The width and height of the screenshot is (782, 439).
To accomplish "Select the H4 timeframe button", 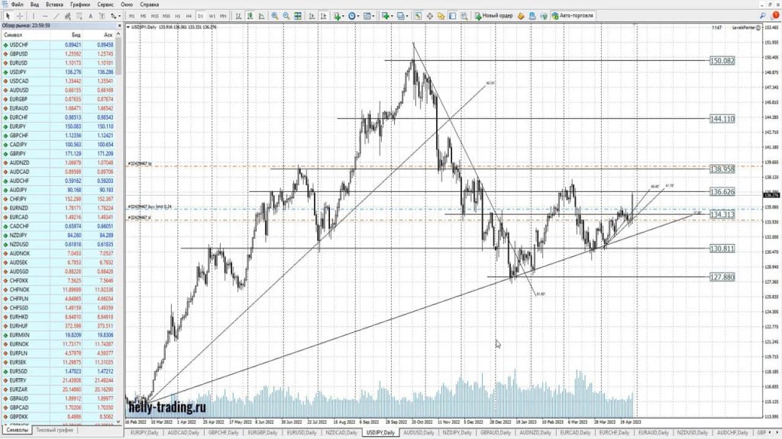I will (188, 15).
